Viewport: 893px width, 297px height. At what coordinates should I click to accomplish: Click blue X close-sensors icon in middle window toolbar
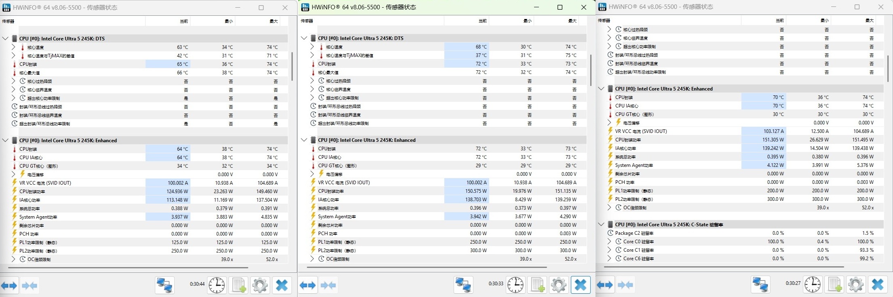tap(581, 285)
